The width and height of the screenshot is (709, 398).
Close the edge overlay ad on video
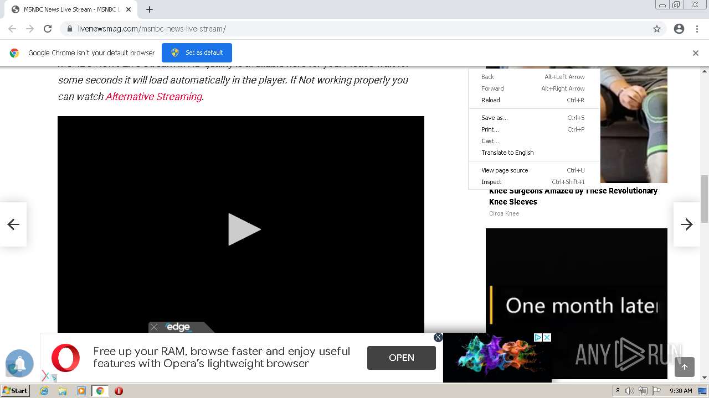click(154, 327)
